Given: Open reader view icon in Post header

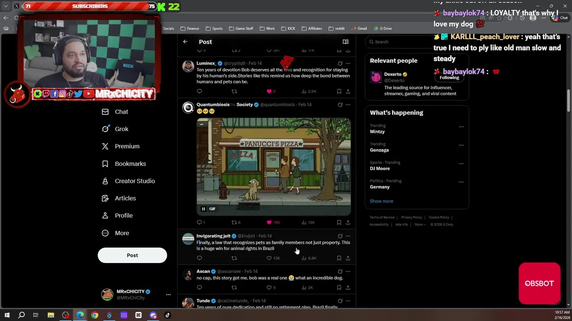Looking at the screenshot, I should [345, 41].
